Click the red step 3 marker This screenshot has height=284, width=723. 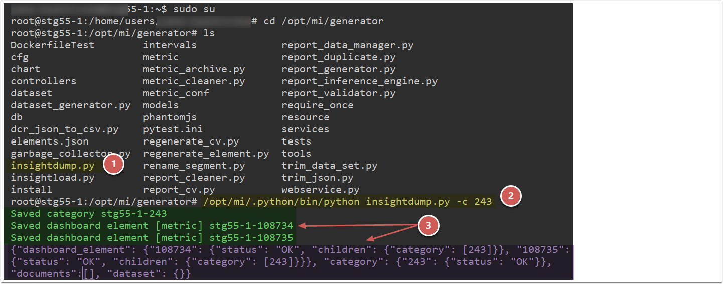click(428, 226)
